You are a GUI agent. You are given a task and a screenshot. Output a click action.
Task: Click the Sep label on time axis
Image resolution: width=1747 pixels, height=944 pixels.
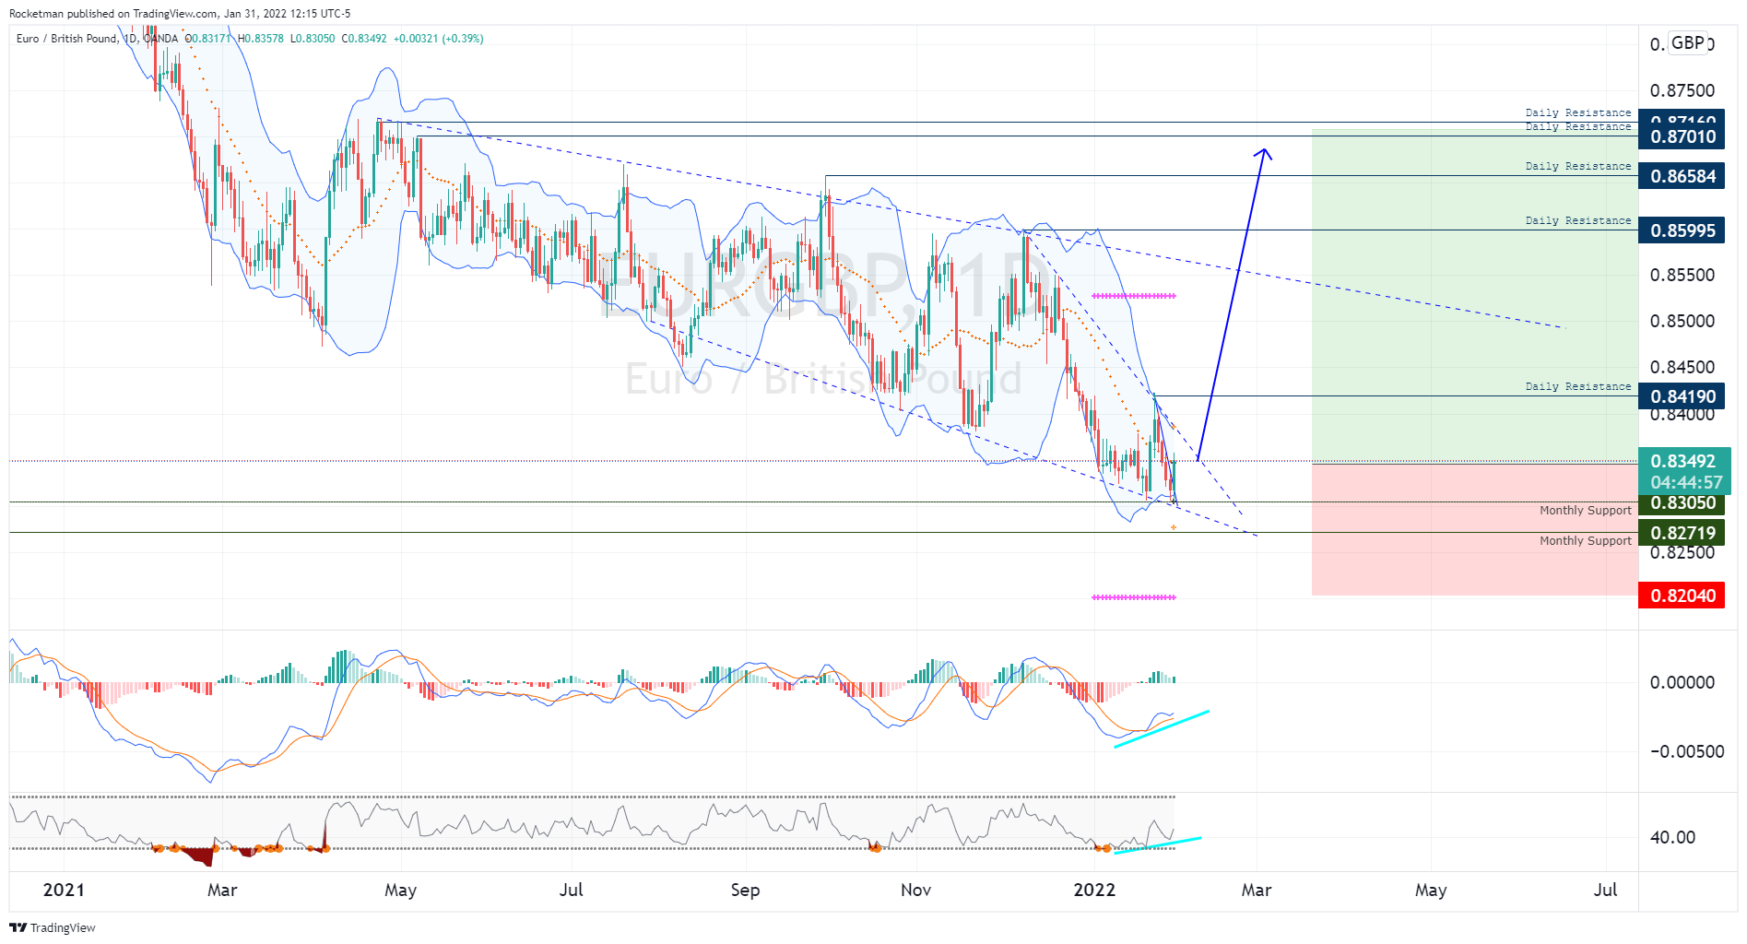coord(745,890)
